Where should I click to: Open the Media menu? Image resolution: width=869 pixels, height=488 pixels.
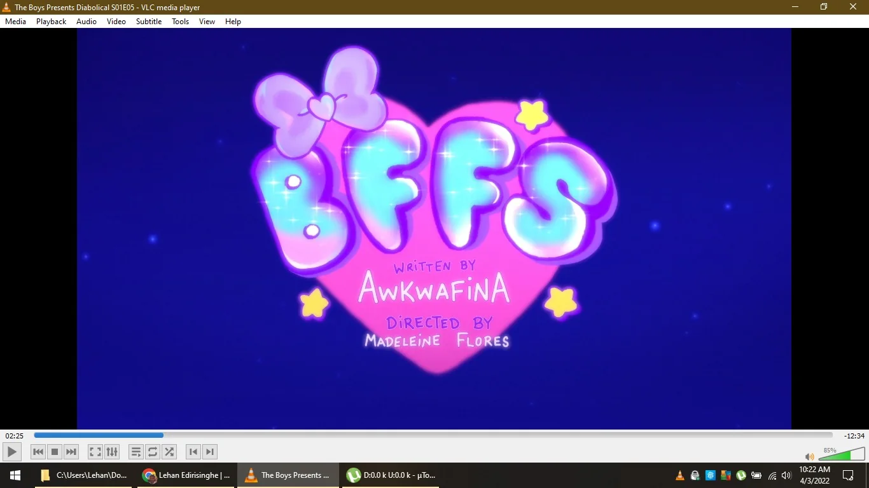coord(16,22)
